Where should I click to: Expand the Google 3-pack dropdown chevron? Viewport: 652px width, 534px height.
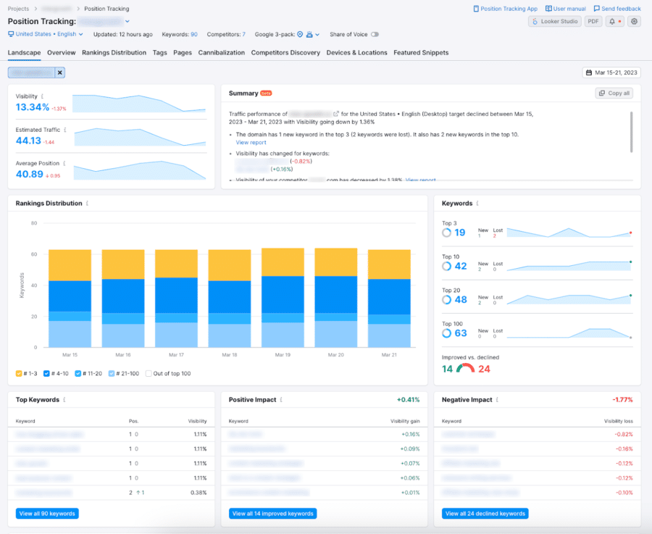tap(317, 35)
